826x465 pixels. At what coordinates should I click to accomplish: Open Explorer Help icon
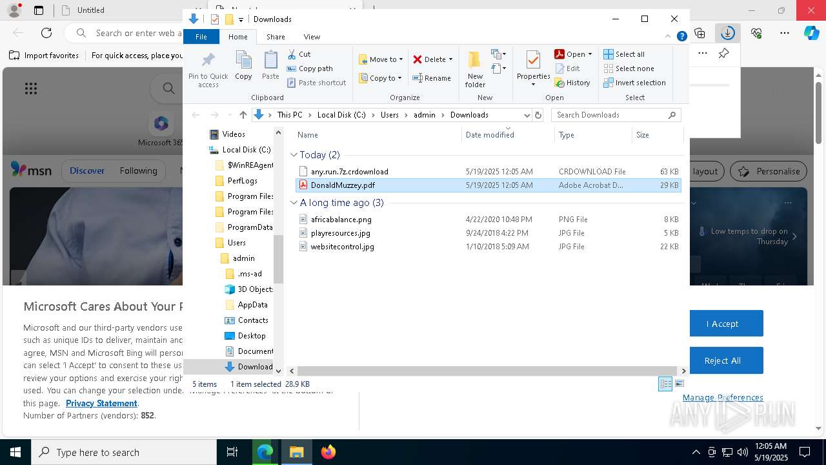point(681,37)
